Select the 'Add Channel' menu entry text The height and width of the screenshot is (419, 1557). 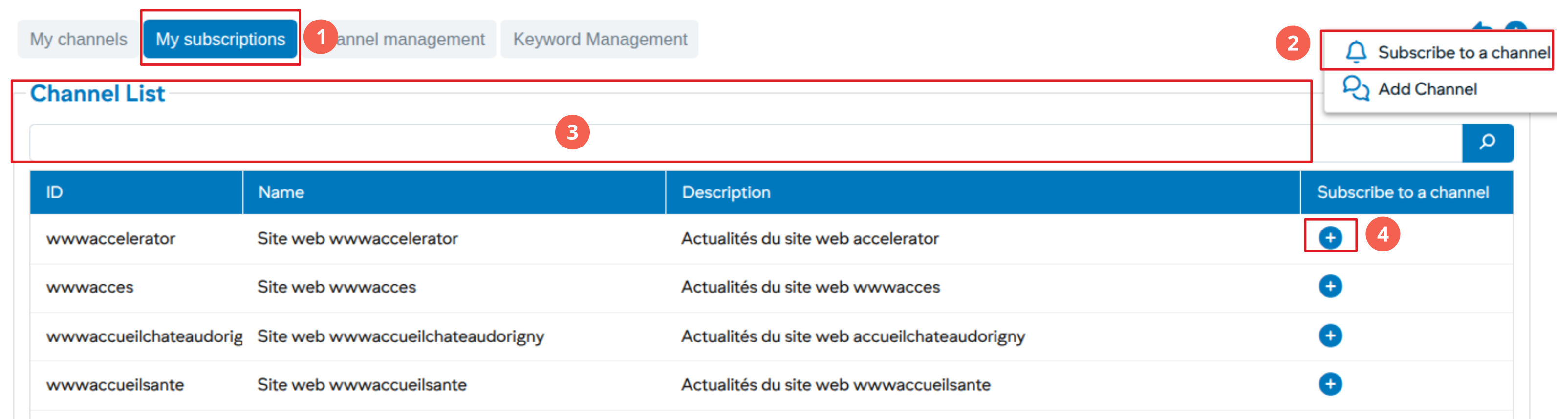(x=1427, y=89)
